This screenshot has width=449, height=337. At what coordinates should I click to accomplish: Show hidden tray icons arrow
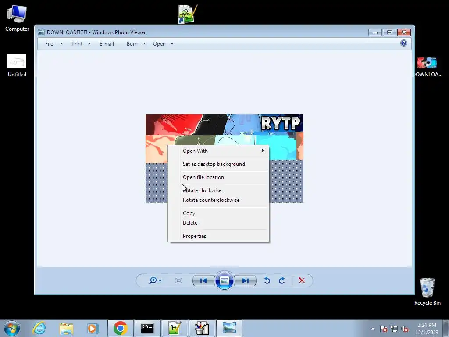pos(373,329)
